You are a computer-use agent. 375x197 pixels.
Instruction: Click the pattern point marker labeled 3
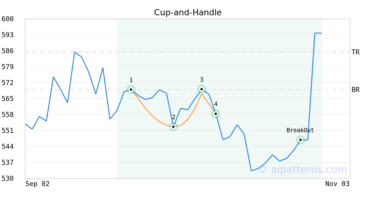pyautogui.click(x=202, y=89)
